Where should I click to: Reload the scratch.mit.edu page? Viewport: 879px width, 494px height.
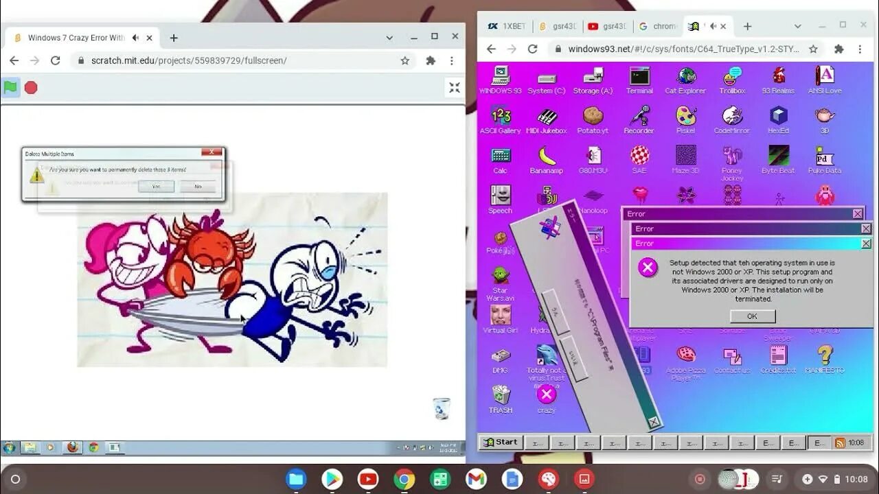pyautogui.click(x=56, y=60)
